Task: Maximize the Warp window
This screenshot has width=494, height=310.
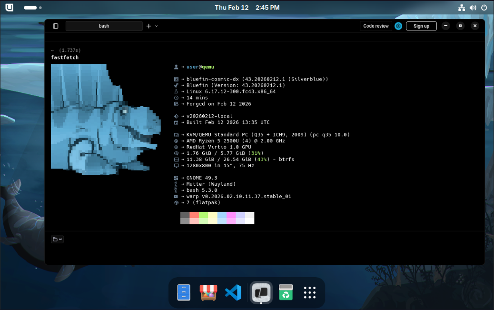Action: [x=460, y=26]
